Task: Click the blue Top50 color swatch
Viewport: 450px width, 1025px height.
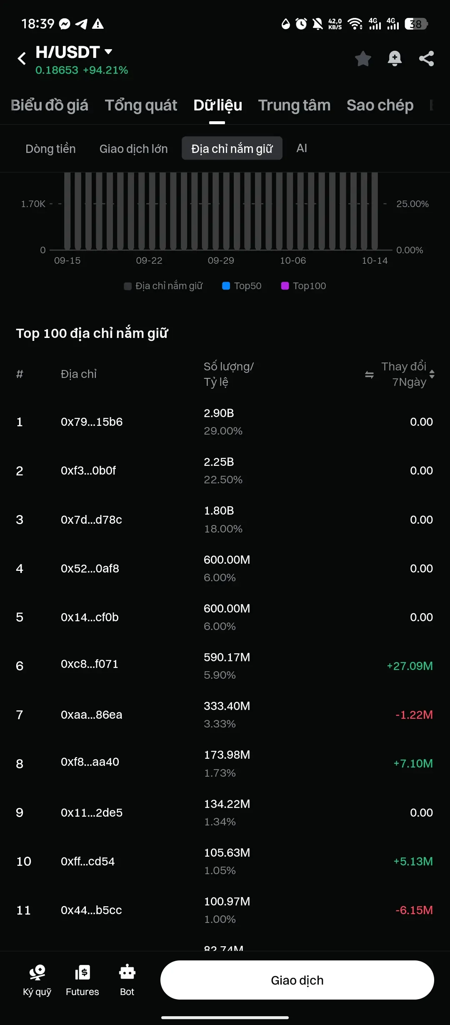Action: click(x=226, y=286)
